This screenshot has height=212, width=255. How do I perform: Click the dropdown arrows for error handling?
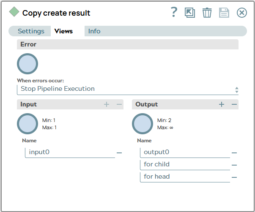(x=237, y=90)
